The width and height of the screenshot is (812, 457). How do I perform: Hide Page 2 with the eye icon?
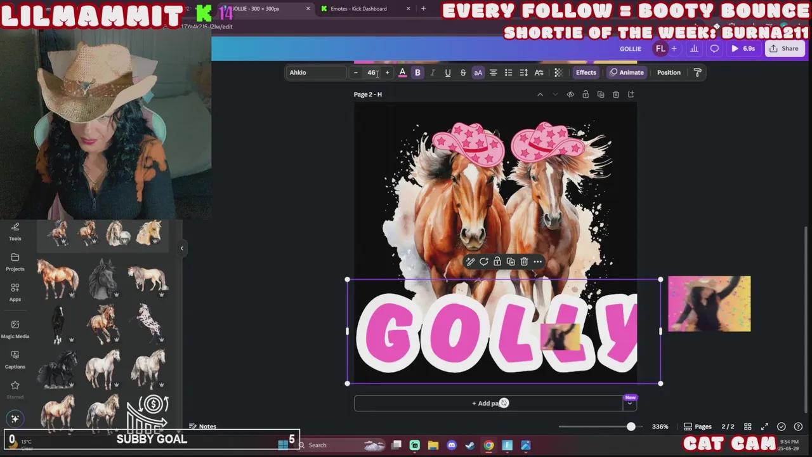click(570, 94)
